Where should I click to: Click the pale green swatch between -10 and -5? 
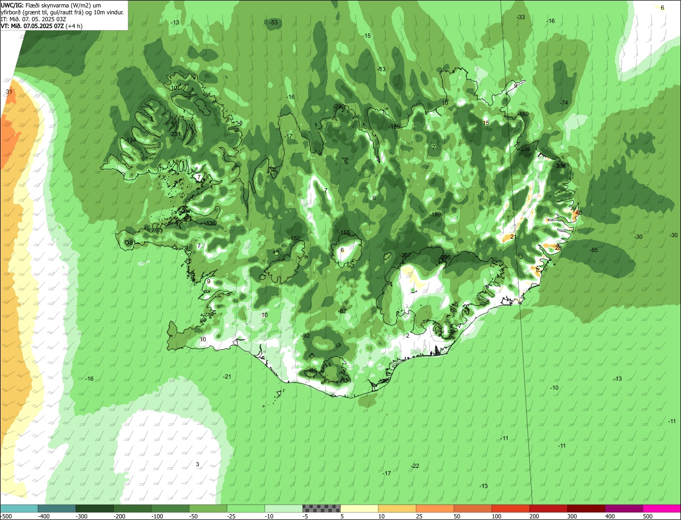(x=284, y=509)
